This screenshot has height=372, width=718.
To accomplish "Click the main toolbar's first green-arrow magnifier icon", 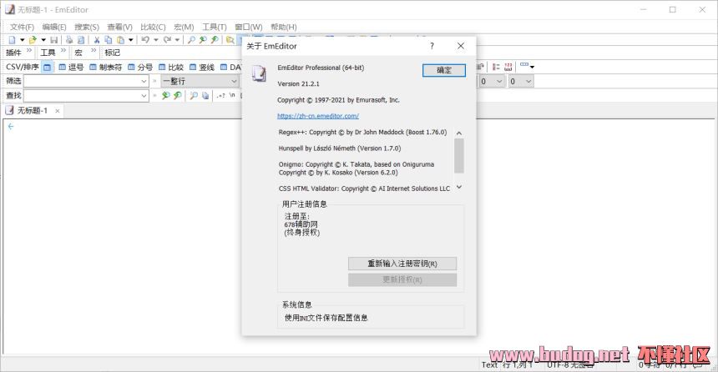I will point(203,40).
